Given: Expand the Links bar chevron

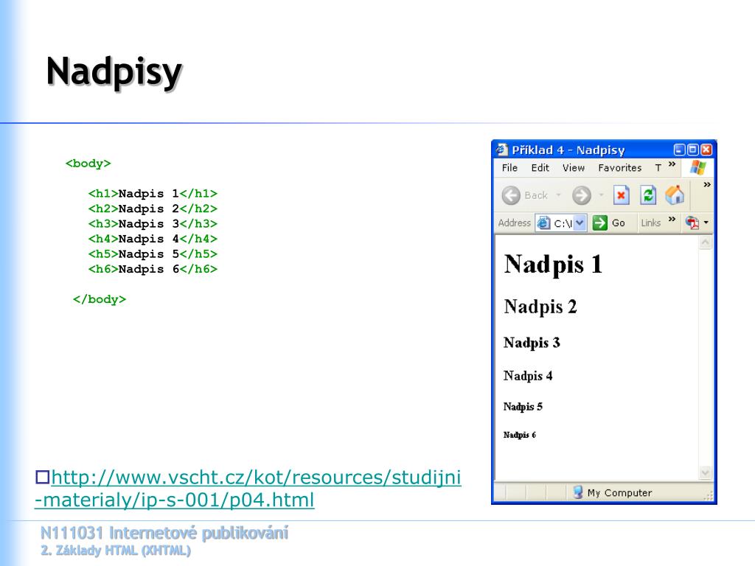Looking at the screenshot, I should tap(672, 219).
